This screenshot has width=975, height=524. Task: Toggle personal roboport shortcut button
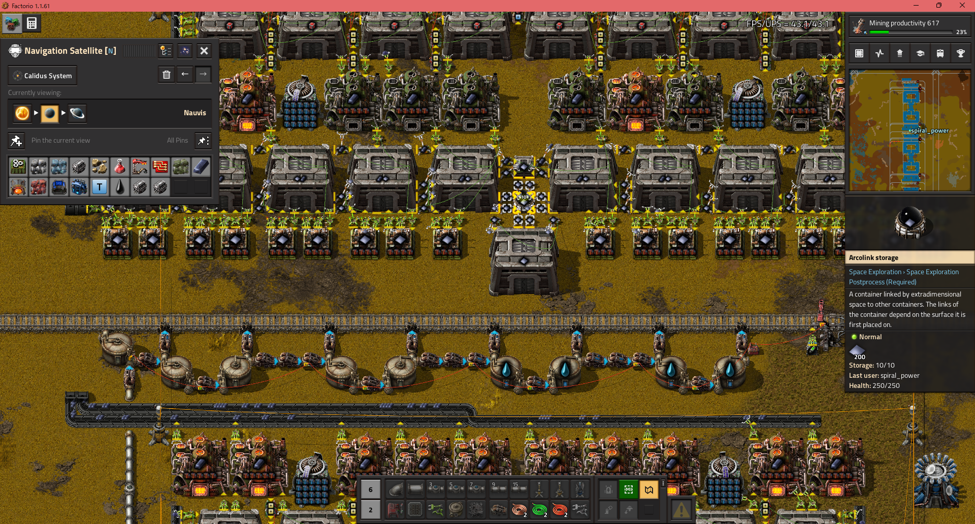coord(608,489)
